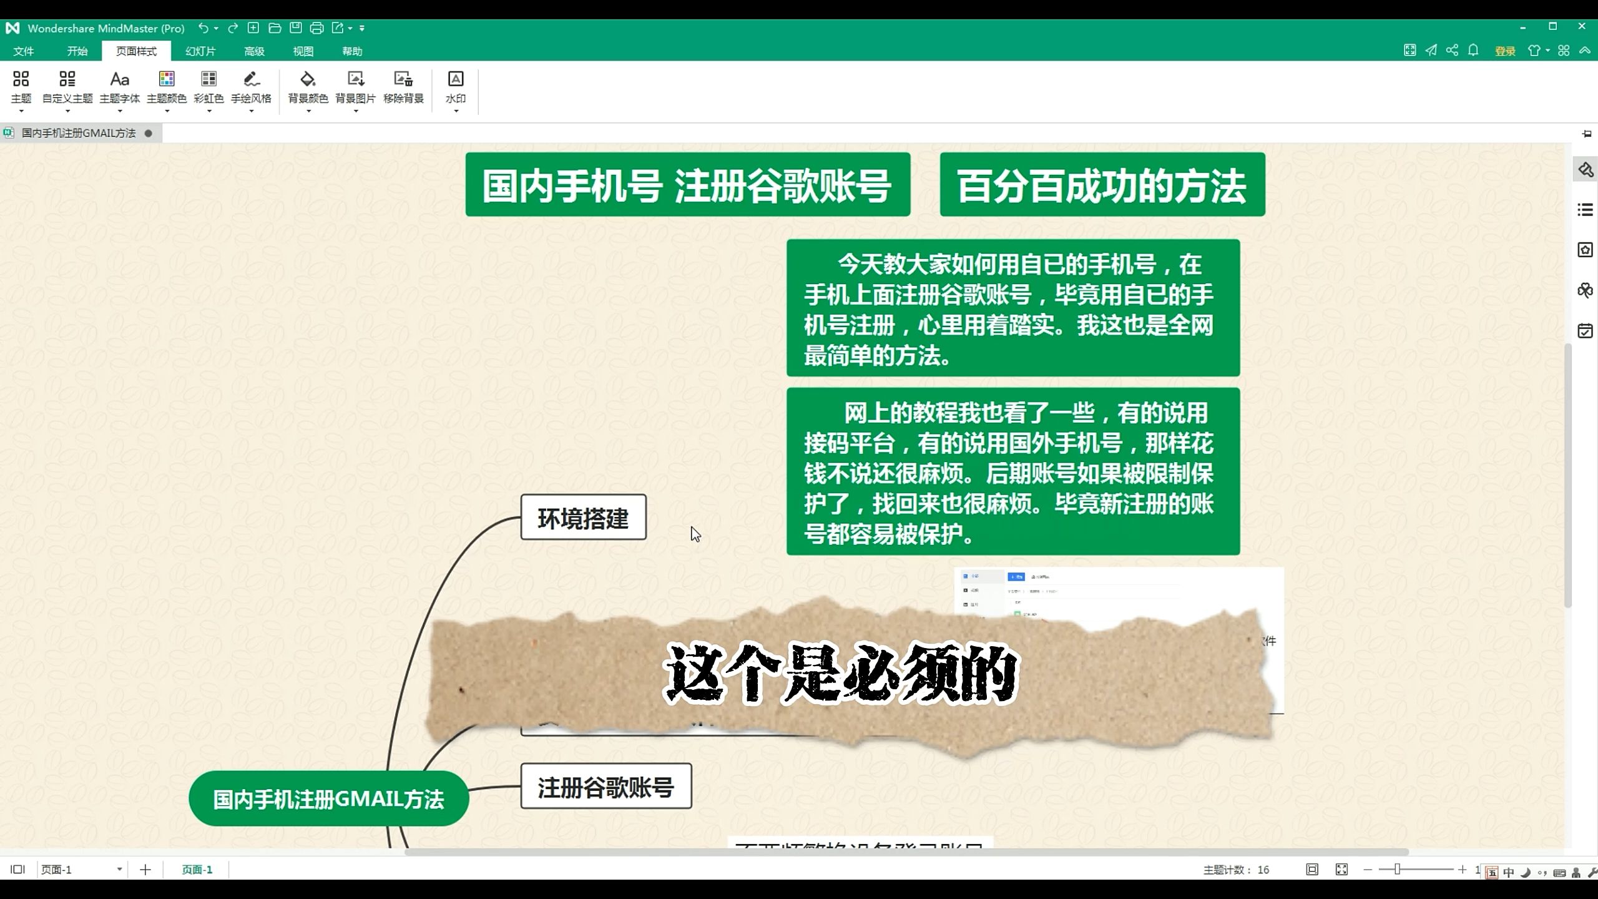Create a new document with plus icon

[253, 28]
